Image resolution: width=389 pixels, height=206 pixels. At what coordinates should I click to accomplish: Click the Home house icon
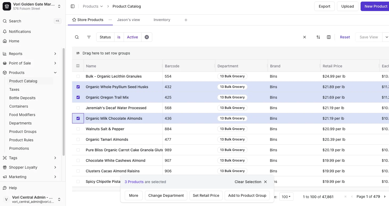pos(5,41)
